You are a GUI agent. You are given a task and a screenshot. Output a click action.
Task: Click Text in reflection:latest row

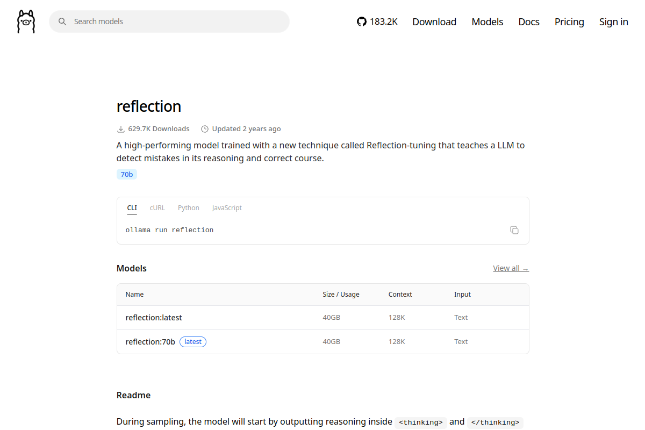[x=461, y=318]
